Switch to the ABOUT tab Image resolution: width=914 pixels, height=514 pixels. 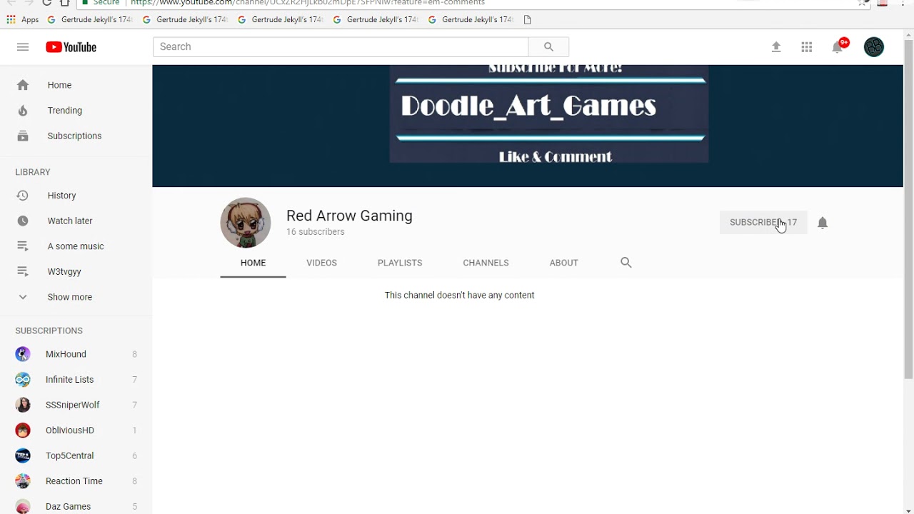[x=563, y=263]
